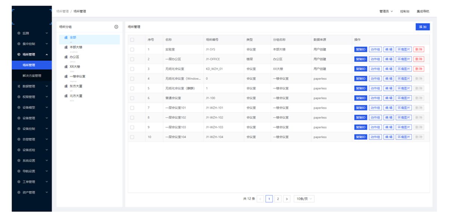Go to the next page arrow in pagination
The height and width of the screenshot is (216, 449).
tap(287, 199)
